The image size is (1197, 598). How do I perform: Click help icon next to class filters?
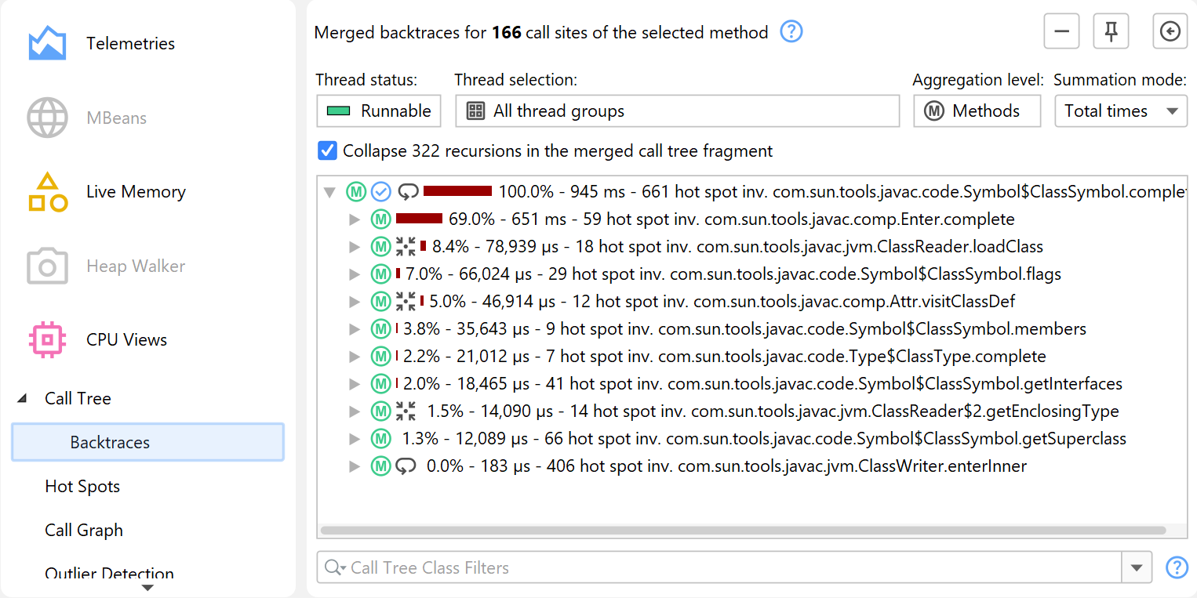(x=1177, y=567)
